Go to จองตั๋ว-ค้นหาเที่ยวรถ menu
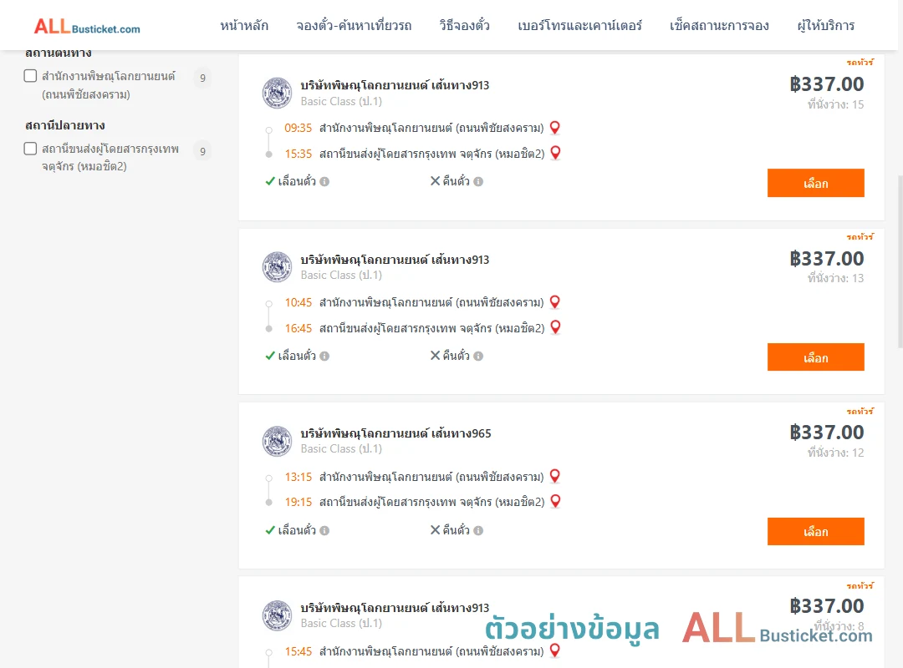This screenshot has width=903, height=668. [354, 26]
